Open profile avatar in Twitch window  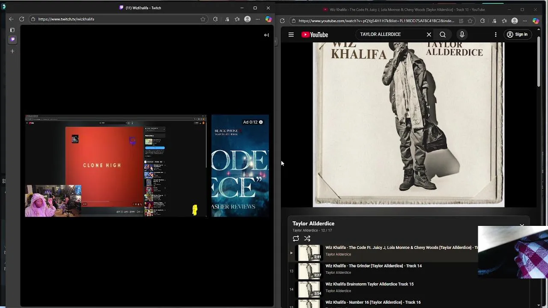247,19
